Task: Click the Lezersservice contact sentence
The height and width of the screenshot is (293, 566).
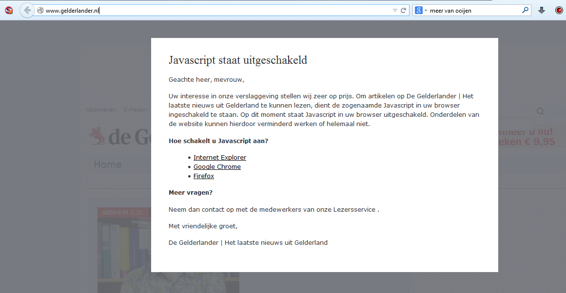Action: click(273, 209)
